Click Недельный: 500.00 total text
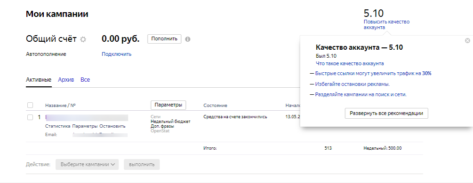 [383, 148]
